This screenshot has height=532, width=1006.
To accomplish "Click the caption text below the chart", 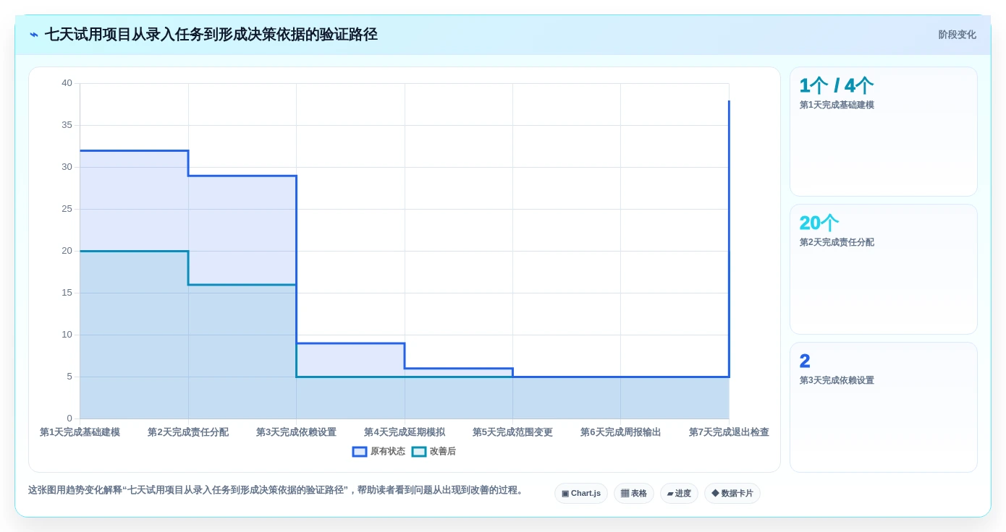I will click(x=276, y=490).
